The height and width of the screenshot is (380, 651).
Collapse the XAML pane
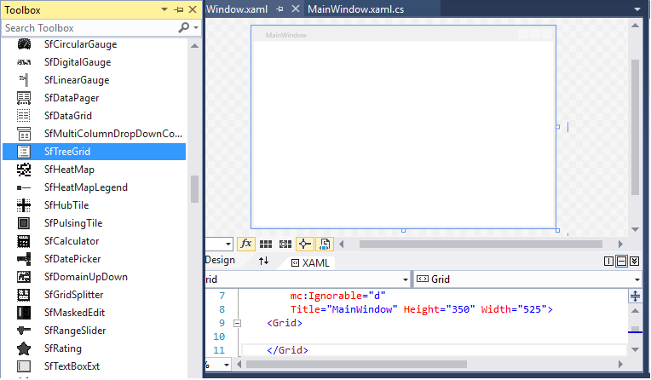[636, 262]
